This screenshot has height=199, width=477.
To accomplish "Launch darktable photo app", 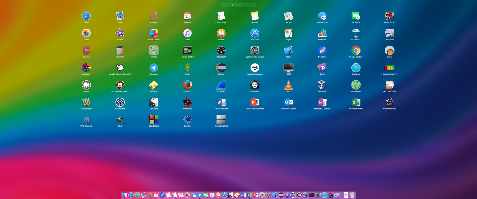I will coord(86,68).
